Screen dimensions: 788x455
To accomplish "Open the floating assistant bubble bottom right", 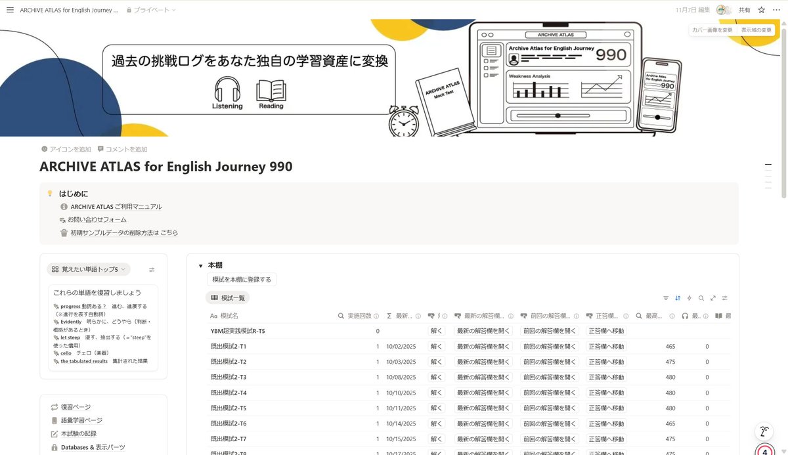I will 764,432.
